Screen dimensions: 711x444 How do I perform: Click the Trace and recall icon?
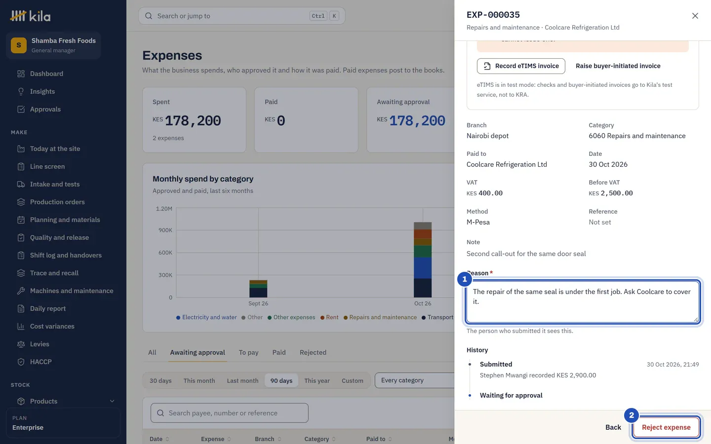coord(21,273)
